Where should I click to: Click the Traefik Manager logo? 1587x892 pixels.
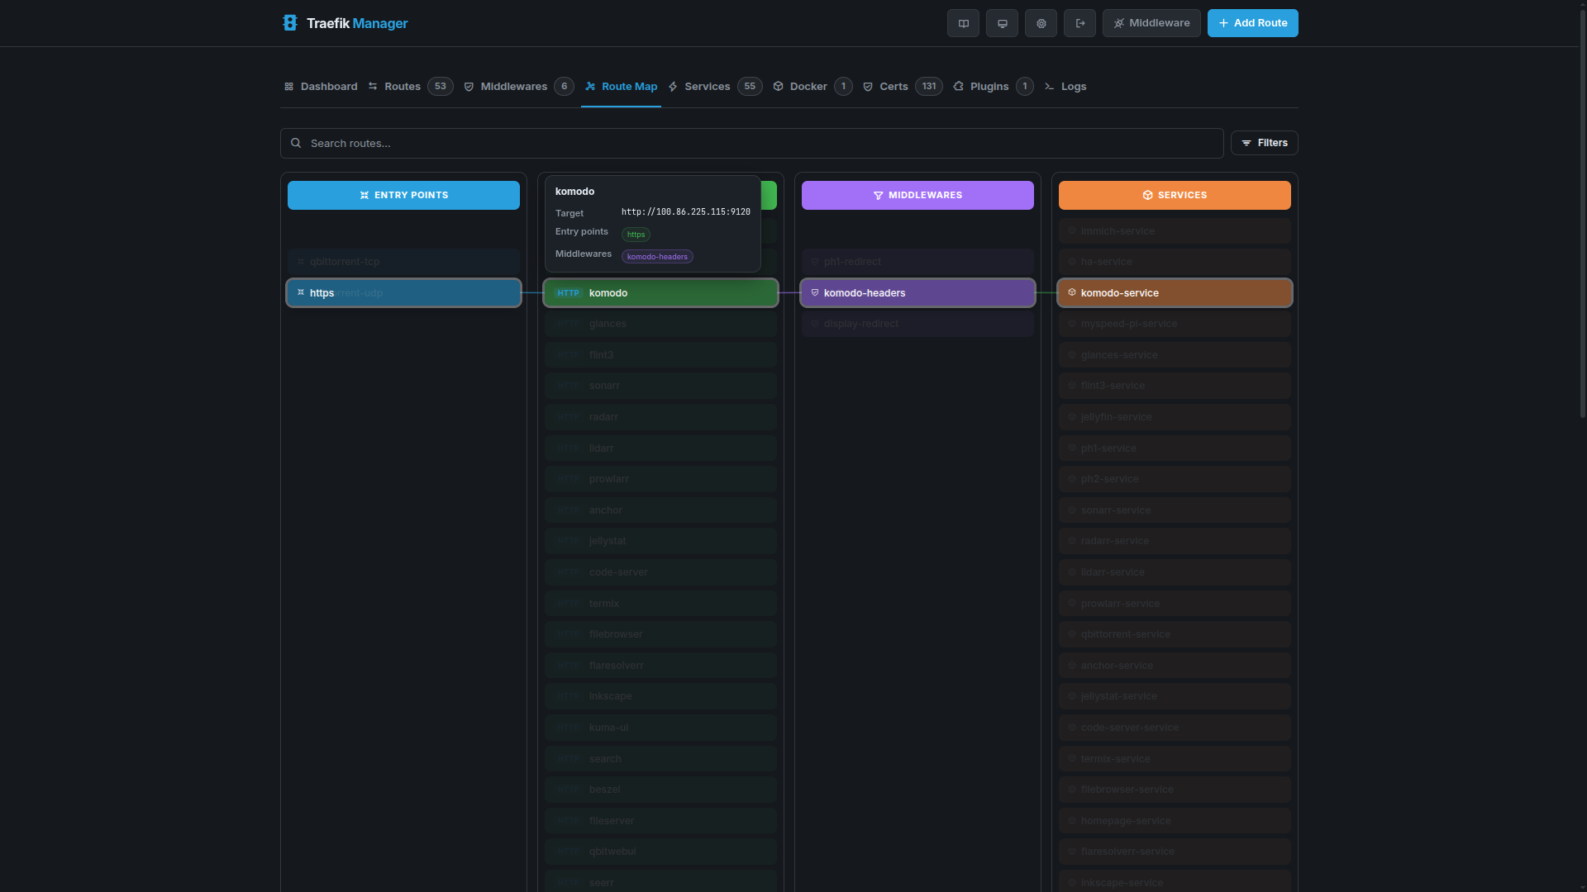(345, 23)
